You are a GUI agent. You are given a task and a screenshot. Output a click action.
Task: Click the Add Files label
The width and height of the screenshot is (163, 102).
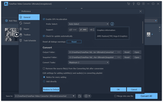click(x=13, y=21)
